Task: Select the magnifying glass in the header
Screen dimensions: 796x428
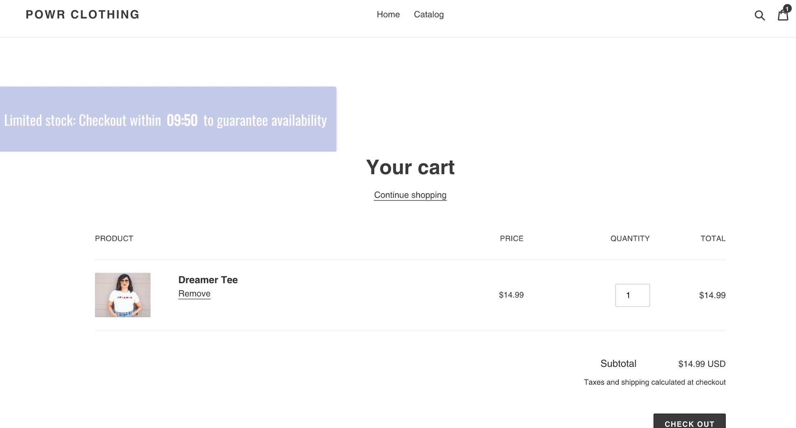Action: click(760, 15)
